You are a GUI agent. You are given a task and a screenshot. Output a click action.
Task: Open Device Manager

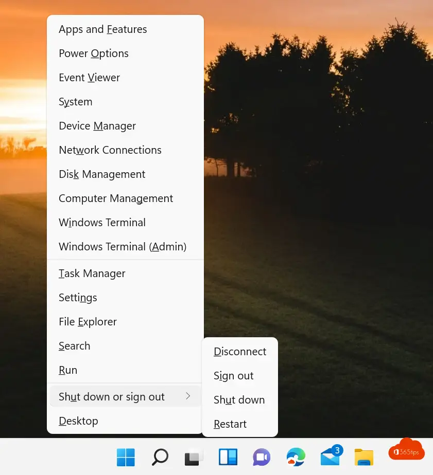[125, 126]
